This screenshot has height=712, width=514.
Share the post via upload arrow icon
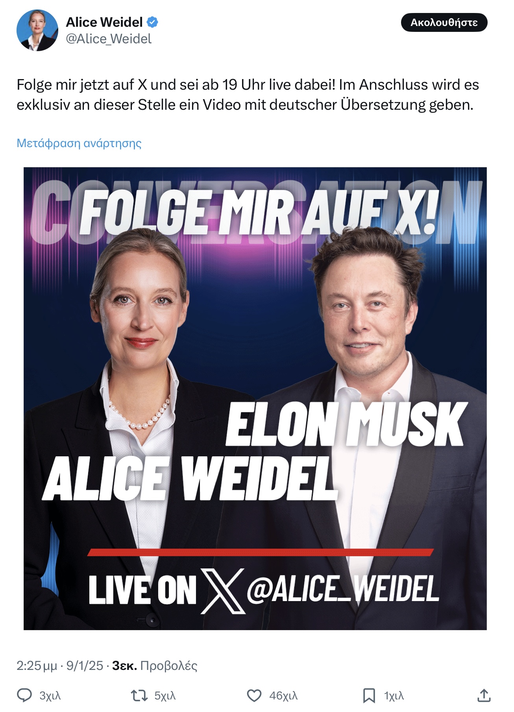484,695
